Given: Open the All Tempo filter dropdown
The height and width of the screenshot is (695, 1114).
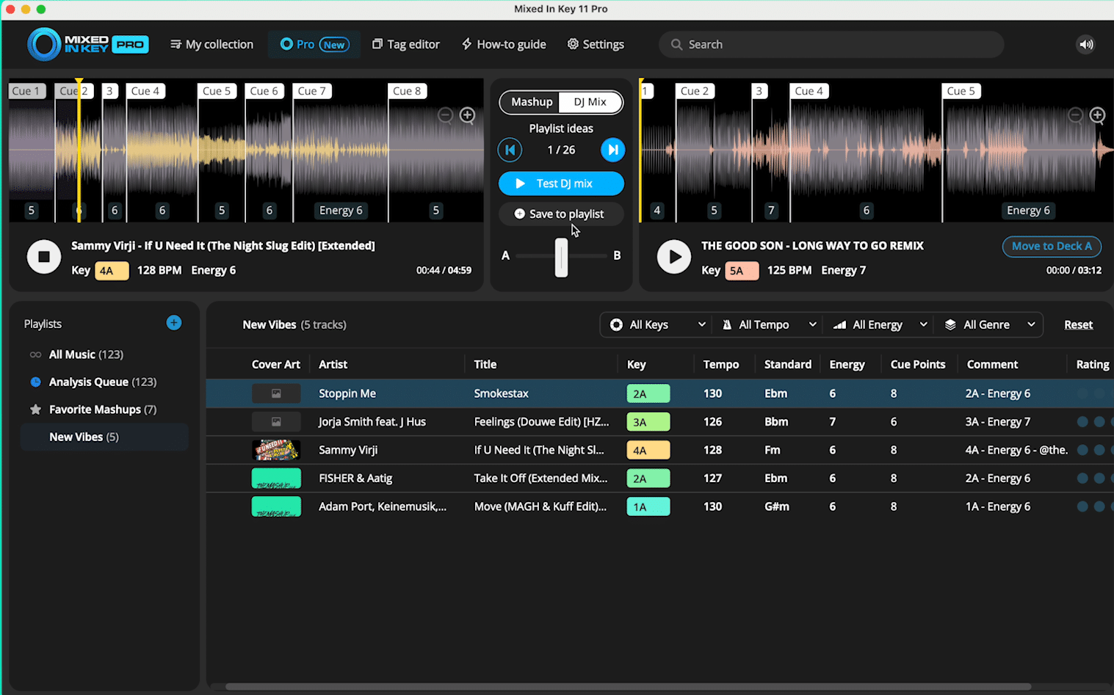Looking at the screenshot, I should click(768, 324).
